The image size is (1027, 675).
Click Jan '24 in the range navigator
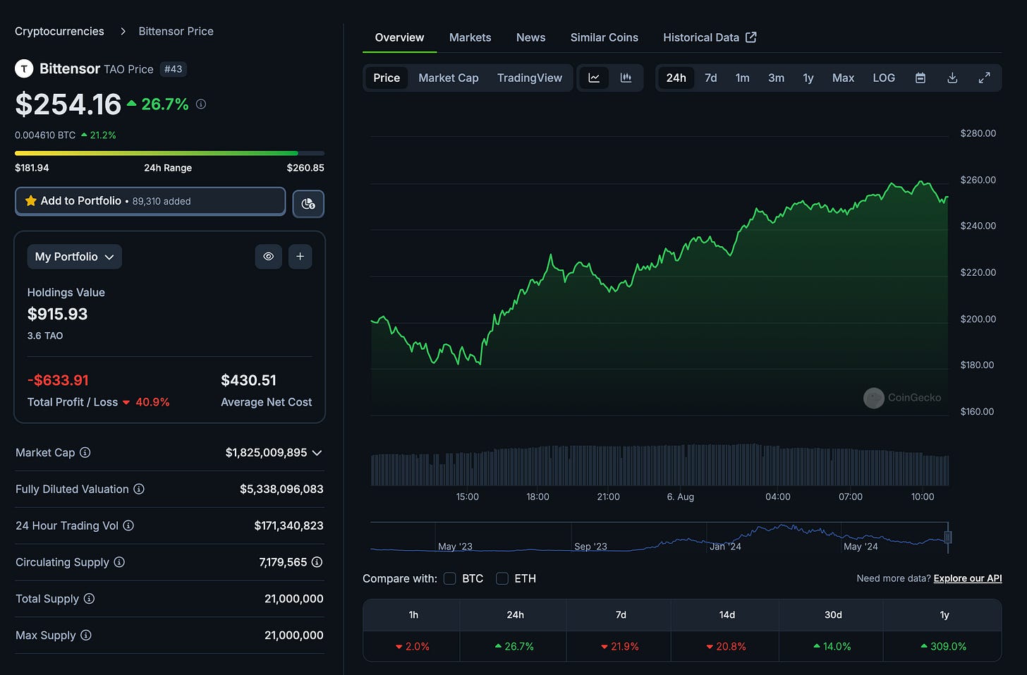[725, 547]
